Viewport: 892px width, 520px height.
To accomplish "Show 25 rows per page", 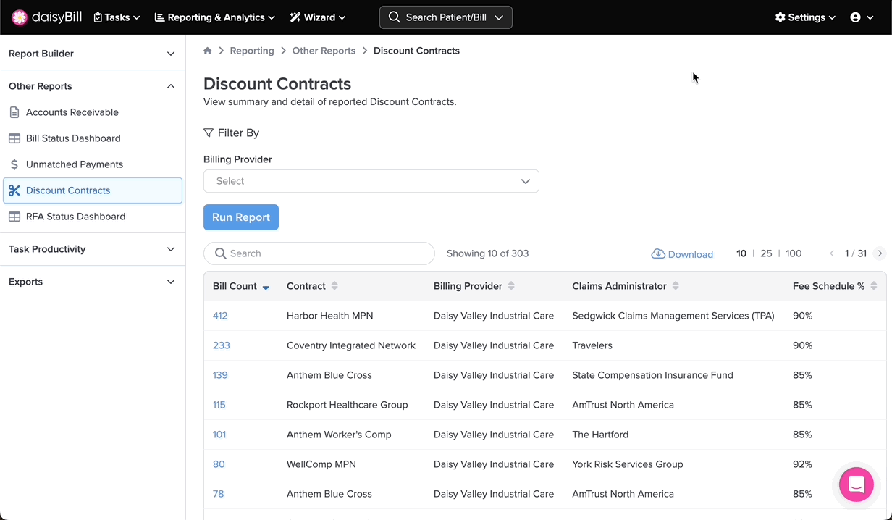I will pos(766,253).
